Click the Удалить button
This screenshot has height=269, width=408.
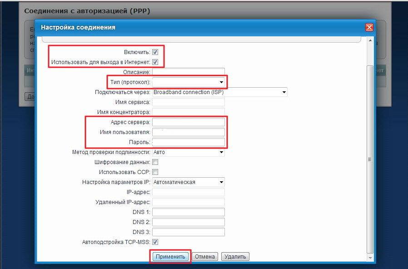click(235, 257)
